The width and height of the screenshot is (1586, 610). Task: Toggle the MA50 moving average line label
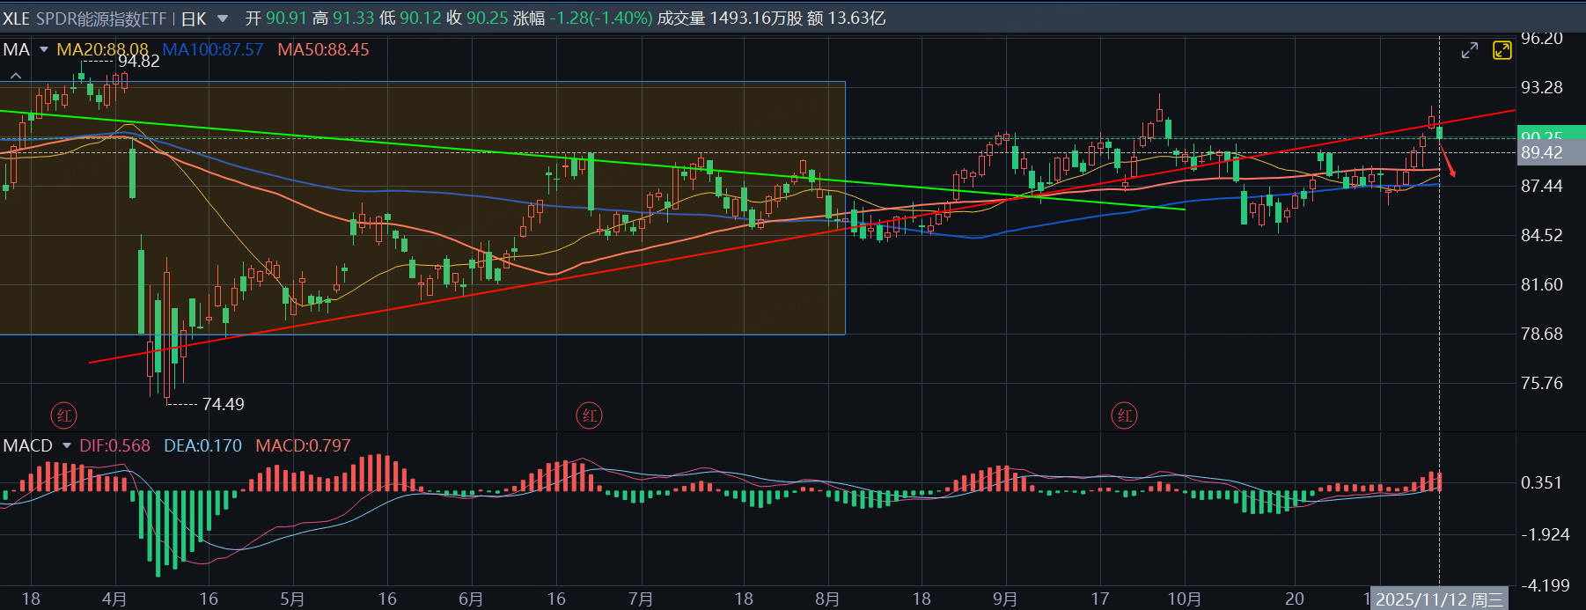click(323, 50)
